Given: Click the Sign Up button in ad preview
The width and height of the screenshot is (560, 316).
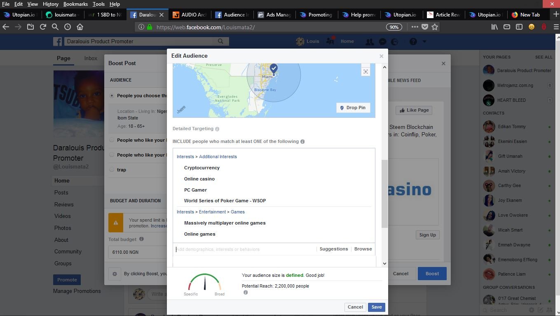Looking at the screenshot, I should [x=427, y=235].
